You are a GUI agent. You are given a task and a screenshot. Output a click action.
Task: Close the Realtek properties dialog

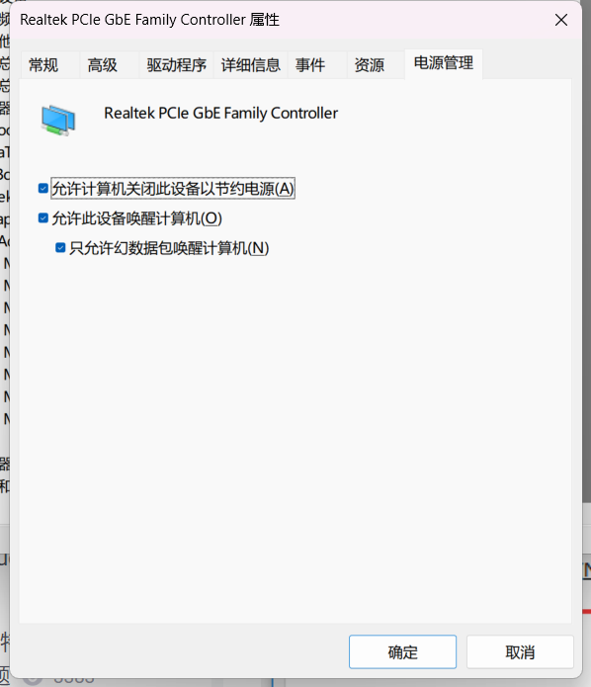[x=561, y=20]
